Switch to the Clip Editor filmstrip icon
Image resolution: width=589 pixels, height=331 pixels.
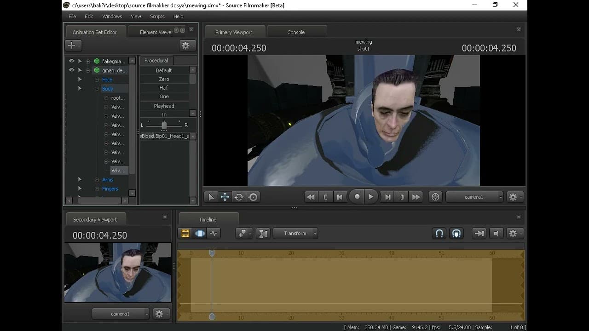(185, 233)
